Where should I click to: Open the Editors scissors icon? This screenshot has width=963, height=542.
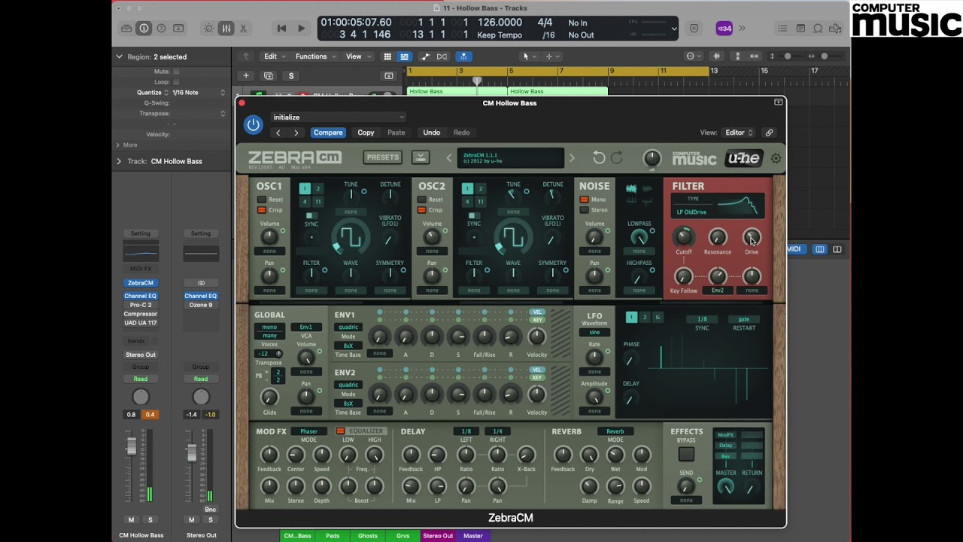coord(243,29)
